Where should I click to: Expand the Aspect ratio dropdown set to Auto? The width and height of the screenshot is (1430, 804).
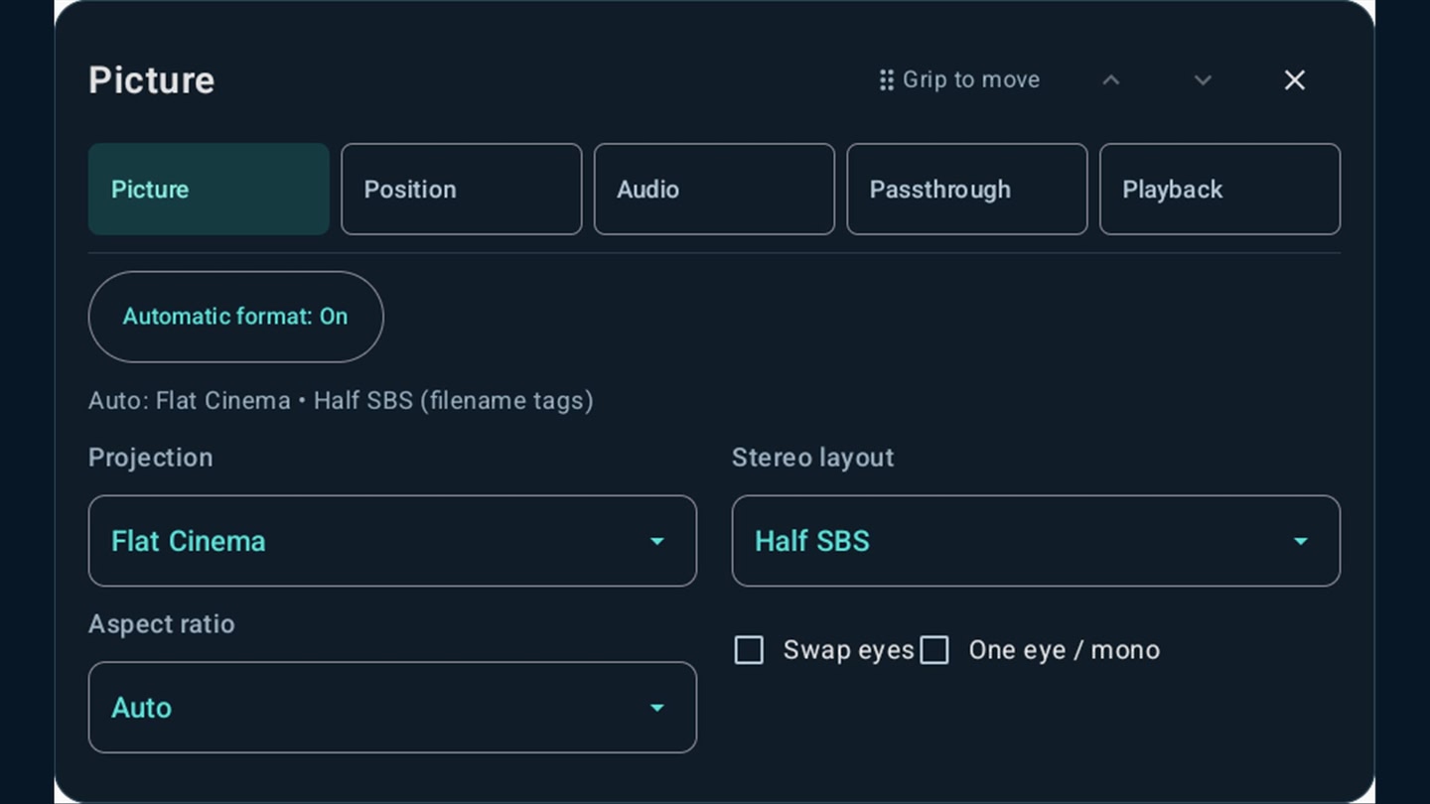tap(392, 708)
